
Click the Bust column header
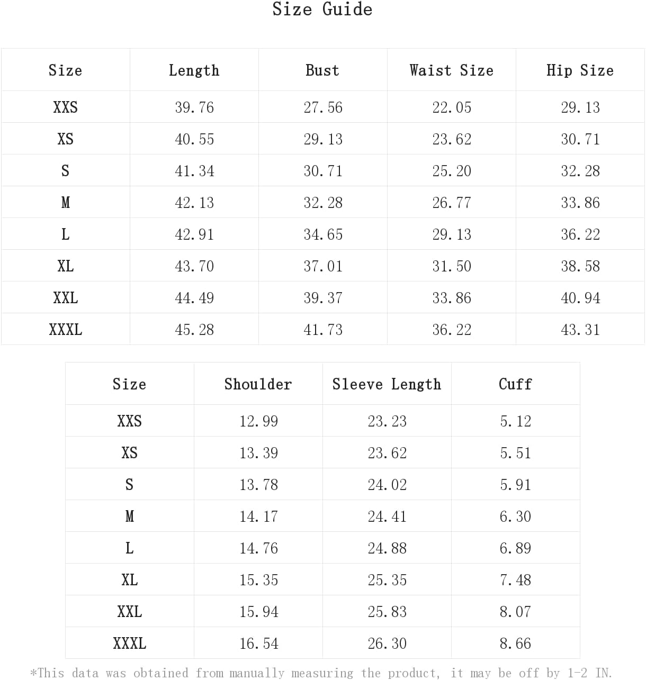pos(322,70)
